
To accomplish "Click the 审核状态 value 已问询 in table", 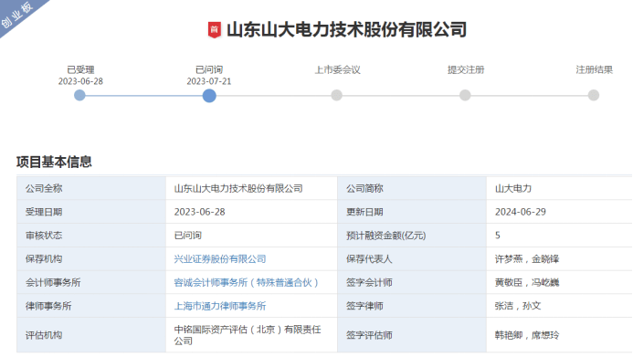I will point(188,236).
